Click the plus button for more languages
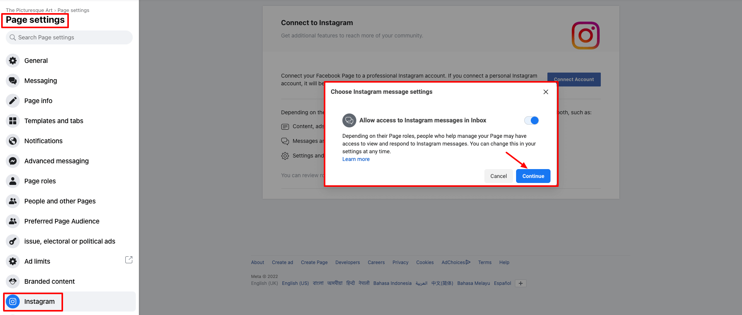This screenshot has width=742, height=315. click(521, 283)
